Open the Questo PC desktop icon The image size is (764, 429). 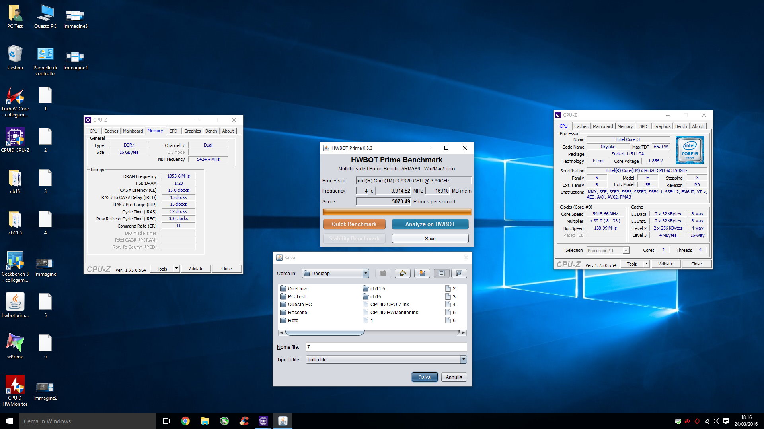click(x=45, y=17)
